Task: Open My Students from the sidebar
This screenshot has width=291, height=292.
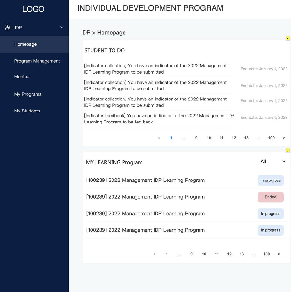Action: coord(27,111)
